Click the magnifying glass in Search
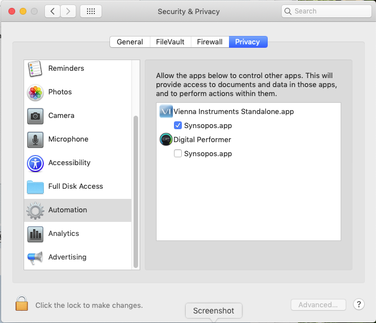 coord(288,11)
